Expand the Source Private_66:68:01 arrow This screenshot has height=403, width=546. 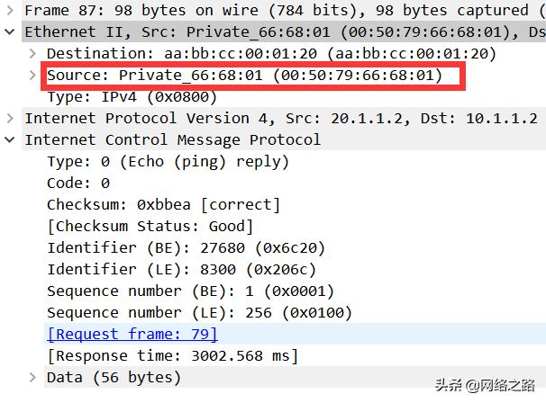(x=32, y=75)
